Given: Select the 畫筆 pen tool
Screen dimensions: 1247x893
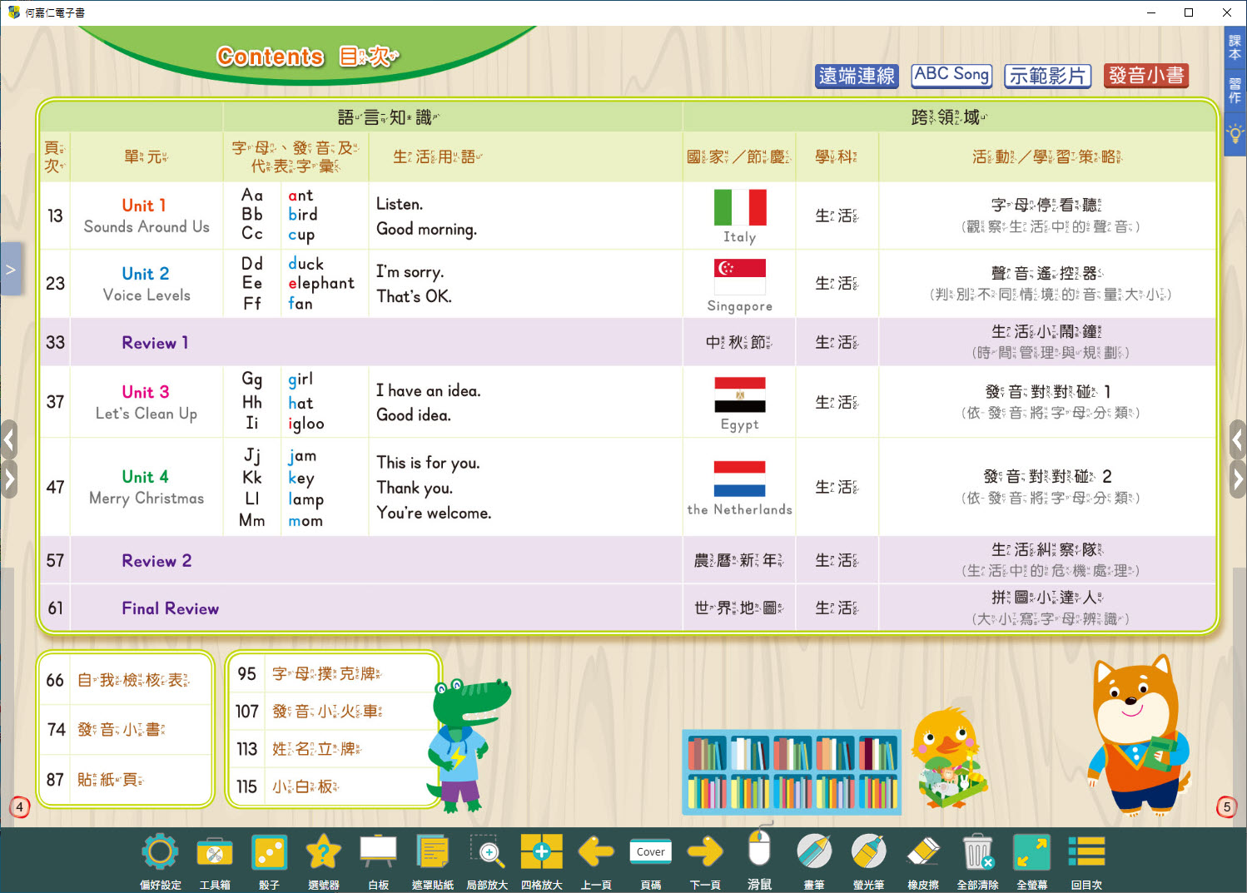Looking at the screenshot, I should pos(813,852).
